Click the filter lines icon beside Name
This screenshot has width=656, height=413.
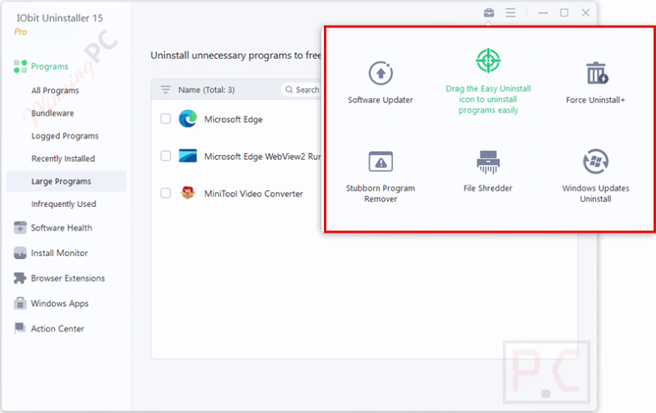tap(166, 90)
